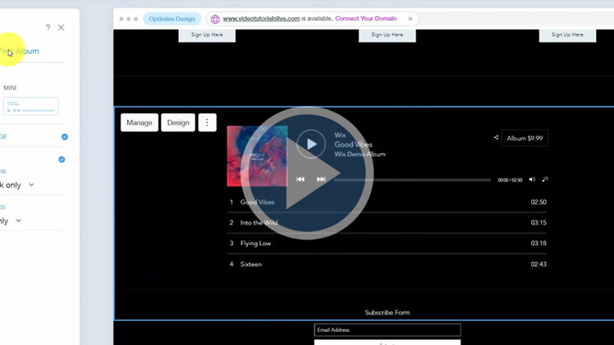Click the help question mark icon
This screenshot has width=614, height=345.
tap(48, 28)
